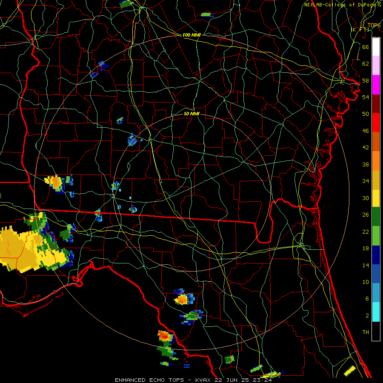The image size is (383, 383).
Task: Select the dark red swatch between 54 and 50
Action: pyautogui.click(x=376, y=104)
